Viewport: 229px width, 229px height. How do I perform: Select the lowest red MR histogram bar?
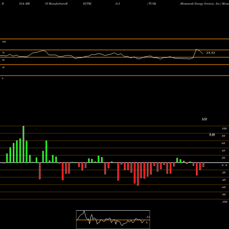[x=138, y=174]
